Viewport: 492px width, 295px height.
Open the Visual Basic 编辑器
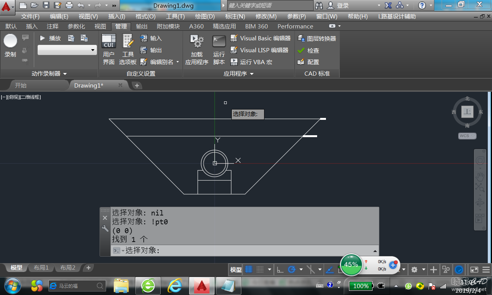point(261,38)
